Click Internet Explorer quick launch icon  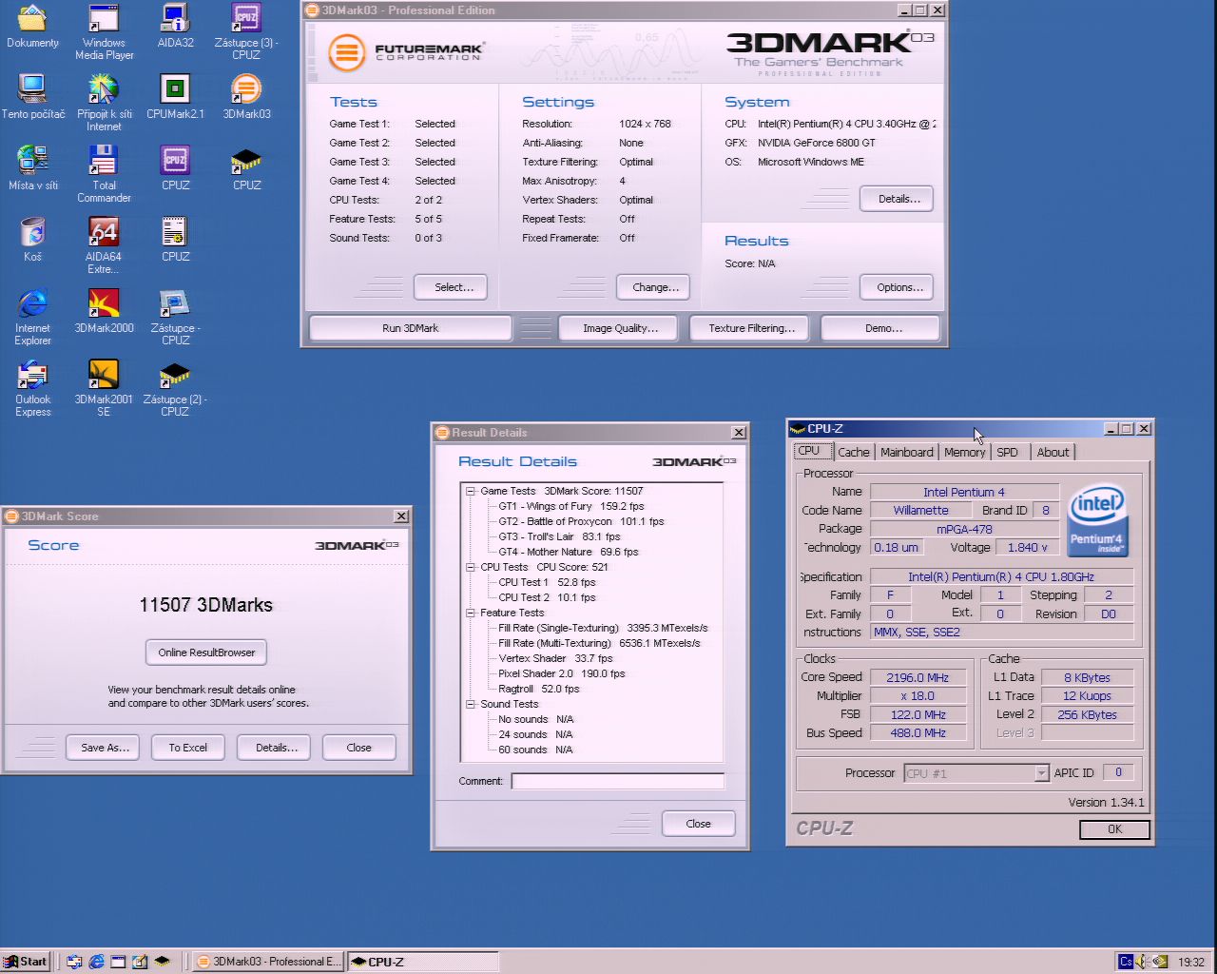coord(96,962)
